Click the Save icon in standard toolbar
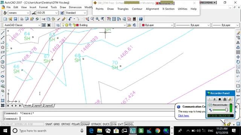241x135 pixels. 15,19
